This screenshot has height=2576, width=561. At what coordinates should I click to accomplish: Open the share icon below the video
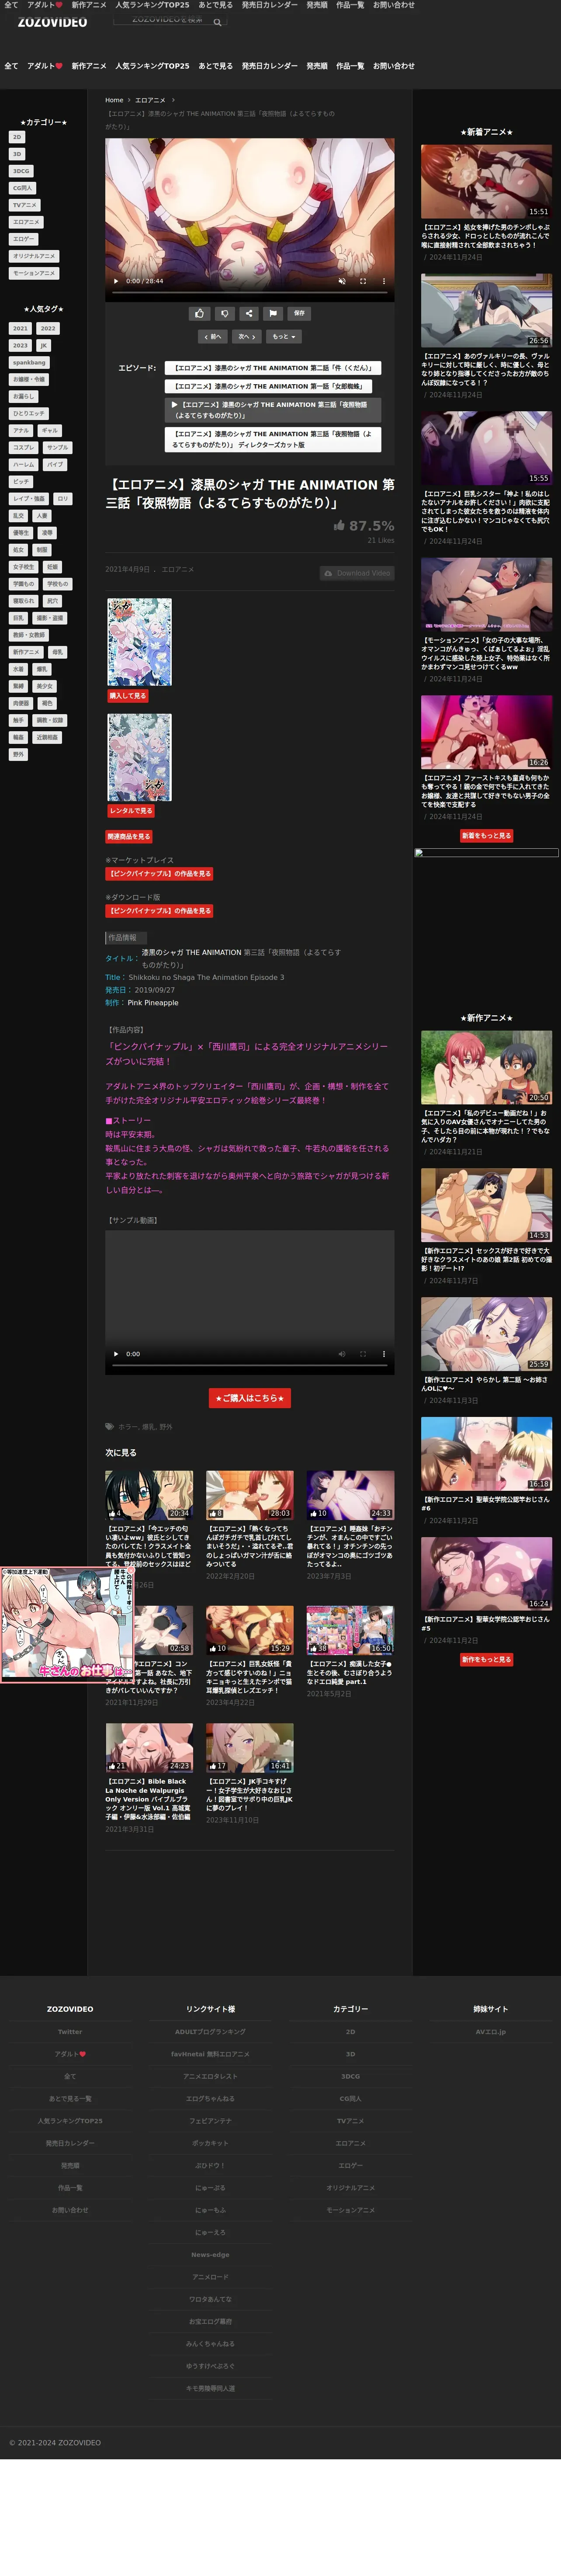tap(249, 313)
